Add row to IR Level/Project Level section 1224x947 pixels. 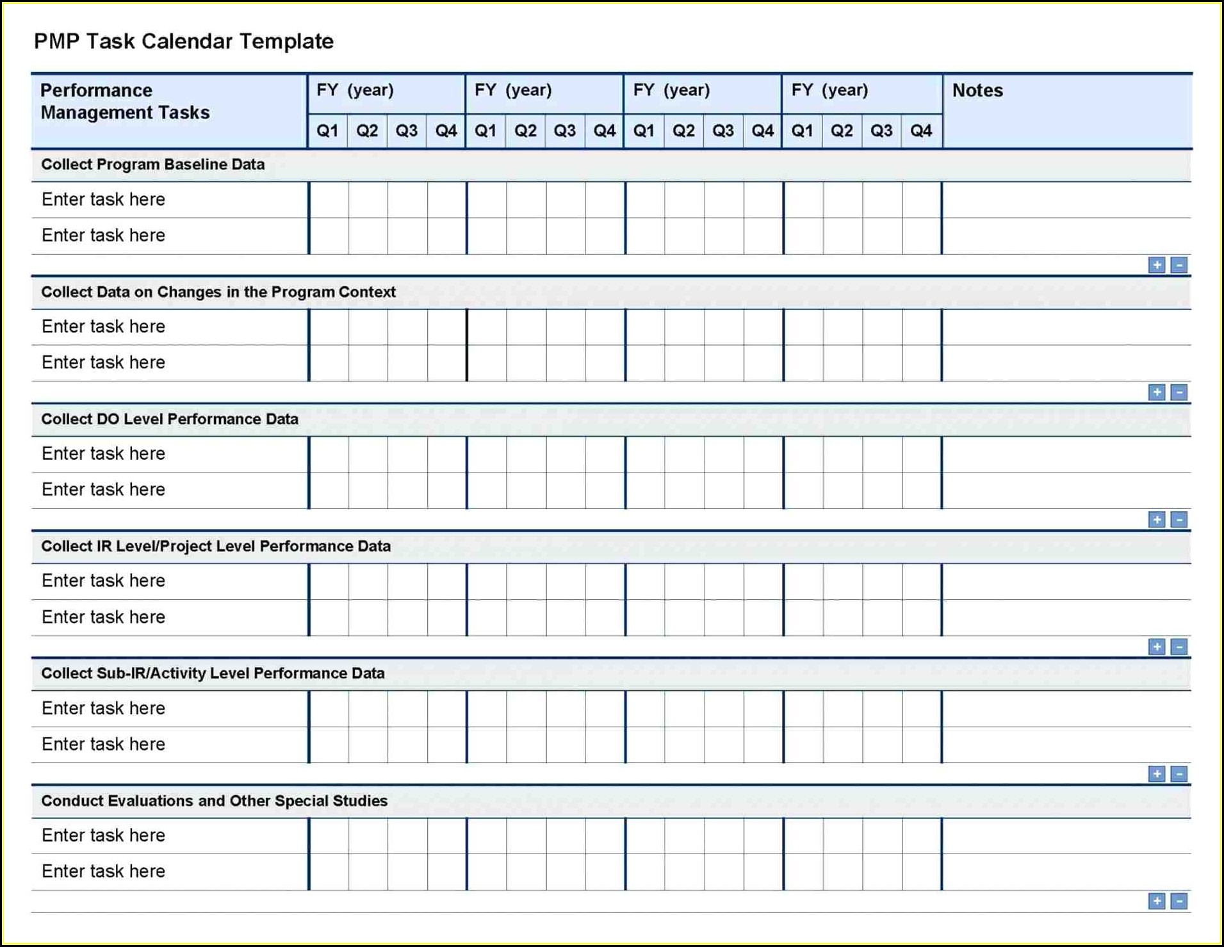[1156, 647]
